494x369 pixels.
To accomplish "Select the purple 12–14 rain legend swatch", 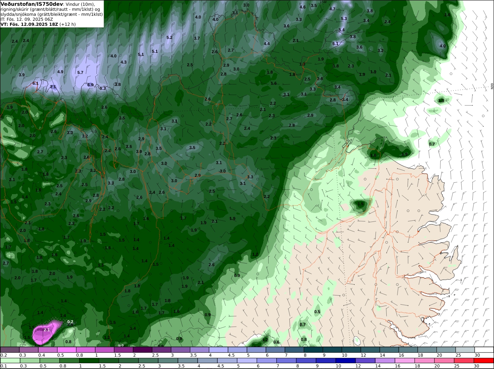I will [x=366, y=361].
